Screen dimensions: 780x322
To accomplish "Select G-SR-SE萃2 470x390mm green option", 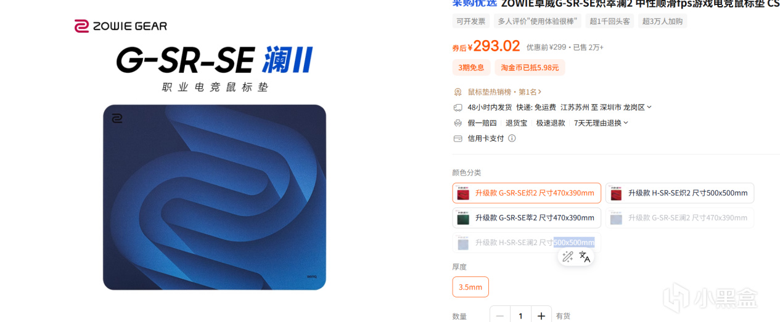I will 527,218.
